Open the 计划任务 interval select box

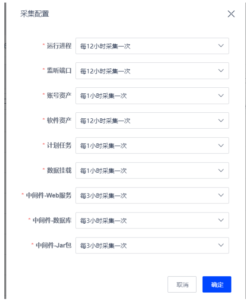point(152,145)
